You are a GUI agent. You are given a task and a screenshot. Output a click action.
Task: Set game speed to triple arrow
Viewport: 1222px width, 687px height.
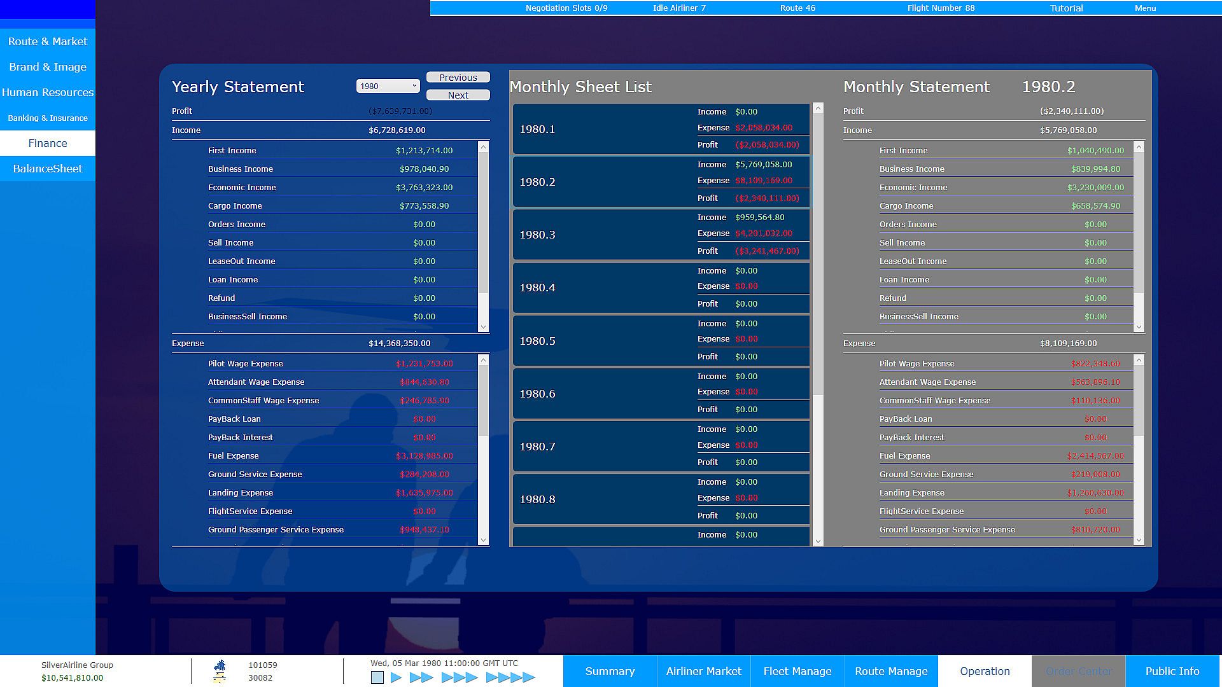click(459, 677)
